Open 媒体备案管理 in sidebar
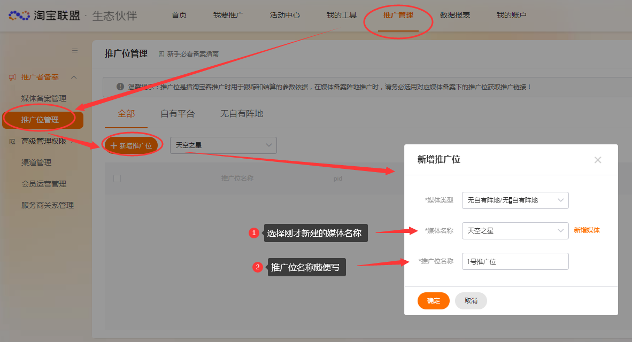 pyautogui.click(x=43, y=98)
